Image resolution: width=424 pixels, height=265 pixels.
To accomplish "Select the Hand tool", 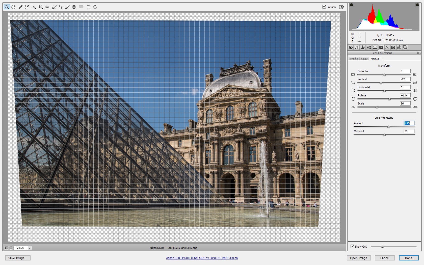I will click(x=13, y=7).
